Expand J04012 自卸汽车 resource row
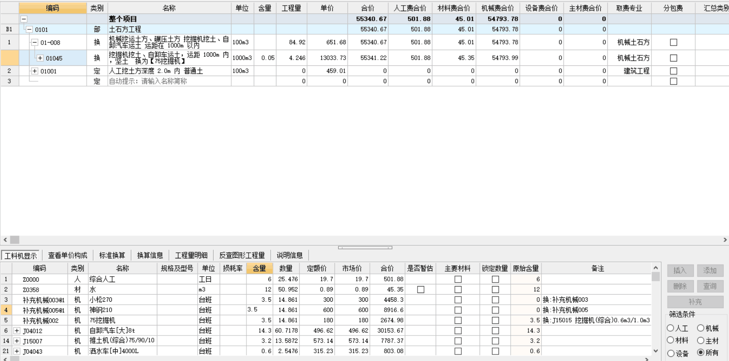The height and width of the screenshot is (361, 729). 17,331
